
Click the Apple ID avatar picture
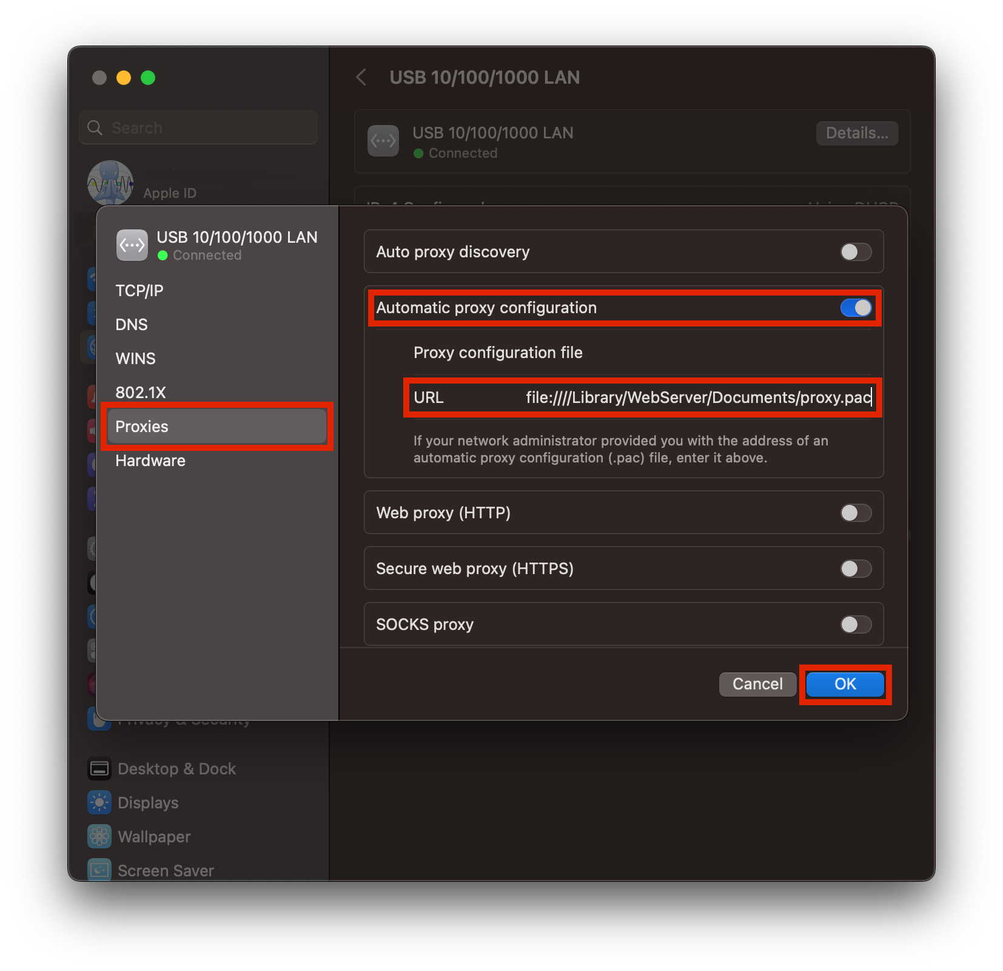tap(110, 183)
